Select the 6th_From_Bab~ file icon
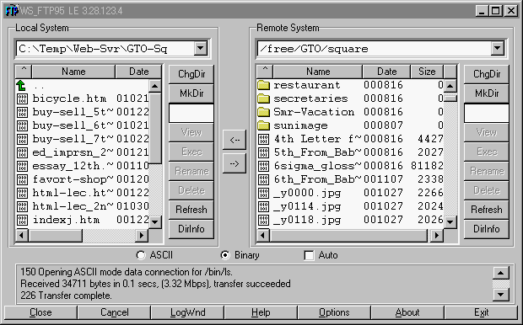 click(x=263, y=179)
